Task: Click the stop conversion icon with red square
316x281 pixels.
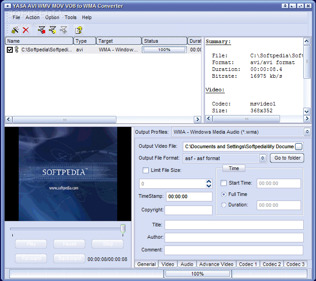Action: (x=41, y=30)
